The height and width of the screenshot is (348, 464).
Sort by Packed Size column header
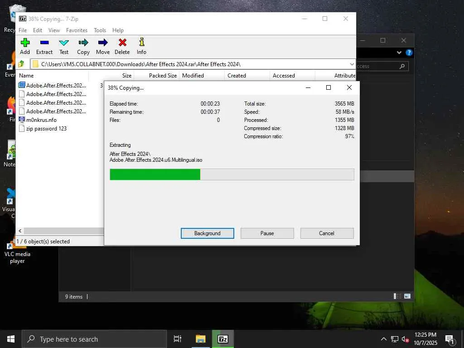(x=156, y=76)
